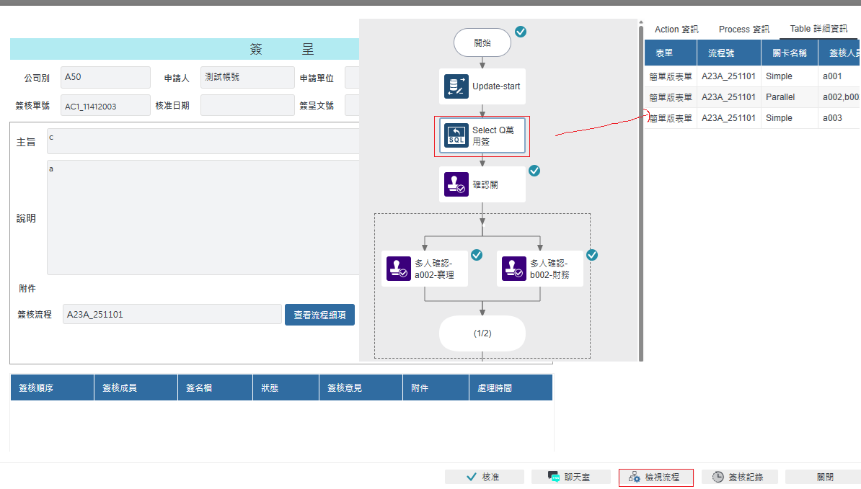This screenshot has height=489, width=861.
Task: Click the checkmark badge on 確認關 node
Action: click(x=534, y=171)
